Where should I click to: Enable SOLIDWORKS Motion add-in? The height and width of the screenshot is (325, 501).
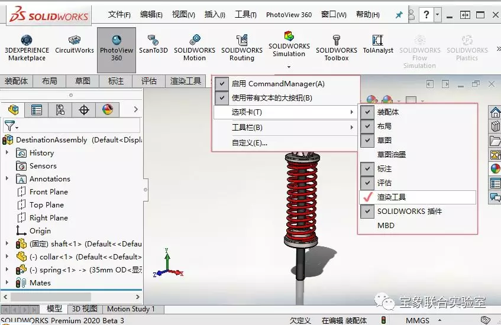tap(195, 48)
